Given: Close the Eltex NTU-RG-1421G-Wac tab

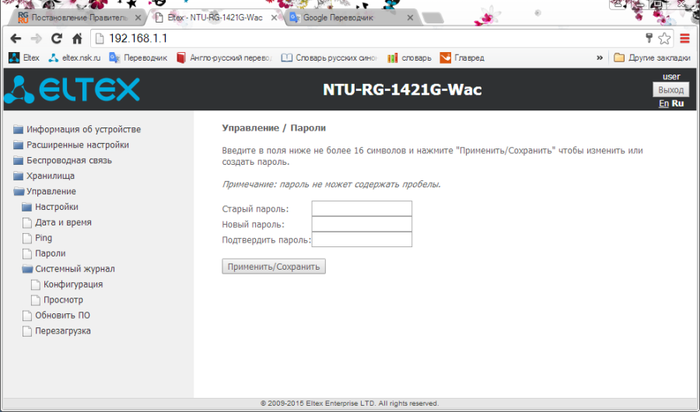Looking at the screenshot, I should 274,18.
